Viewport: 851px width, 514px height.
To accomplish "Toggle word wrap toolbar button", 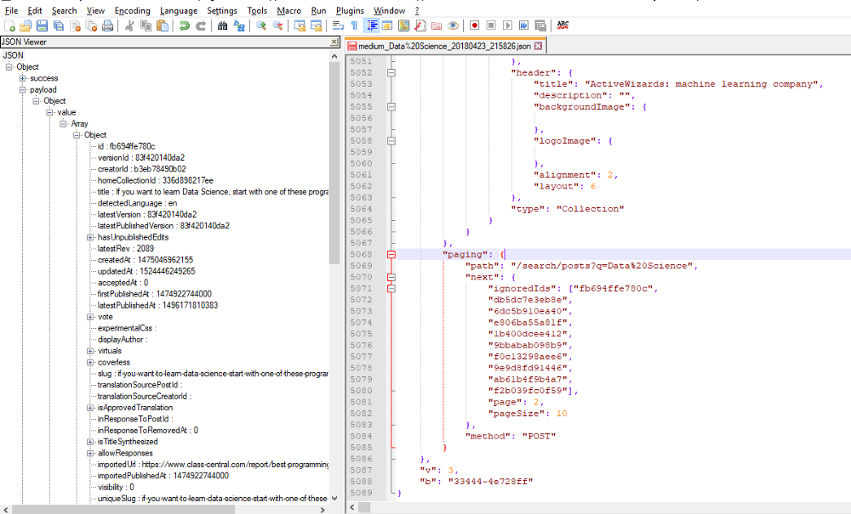I will [x=338, y=25].
